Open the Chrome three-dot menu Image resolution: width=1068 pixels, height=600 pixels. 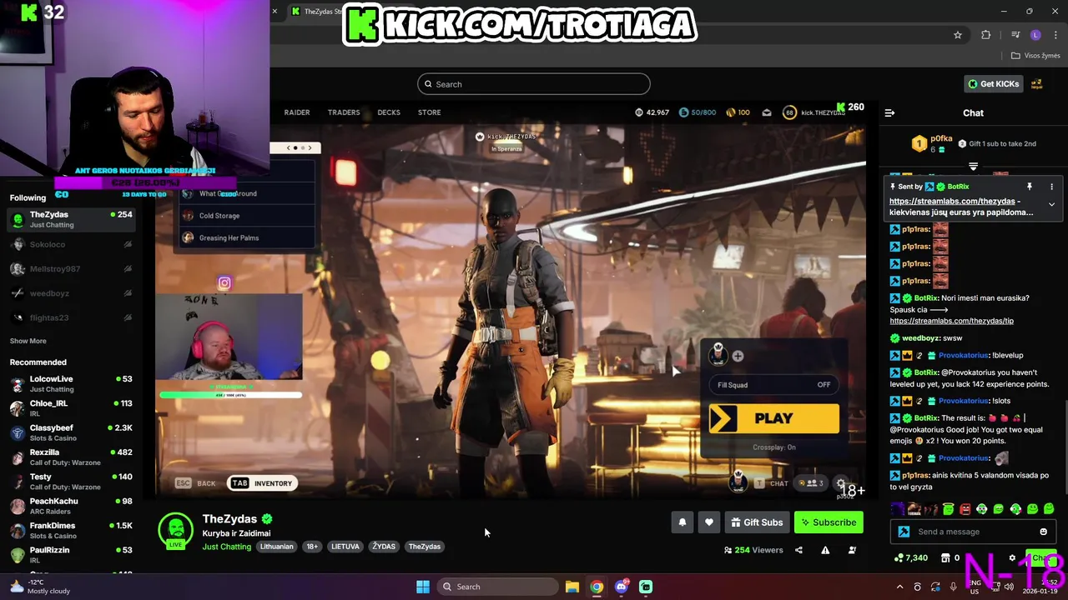click(x=1055, y=35)
